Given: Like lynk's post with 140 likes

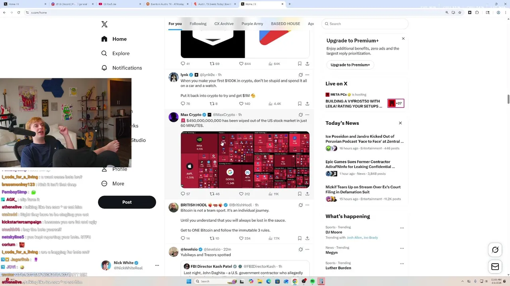Looking at the screenshot, I should point(244,104).
